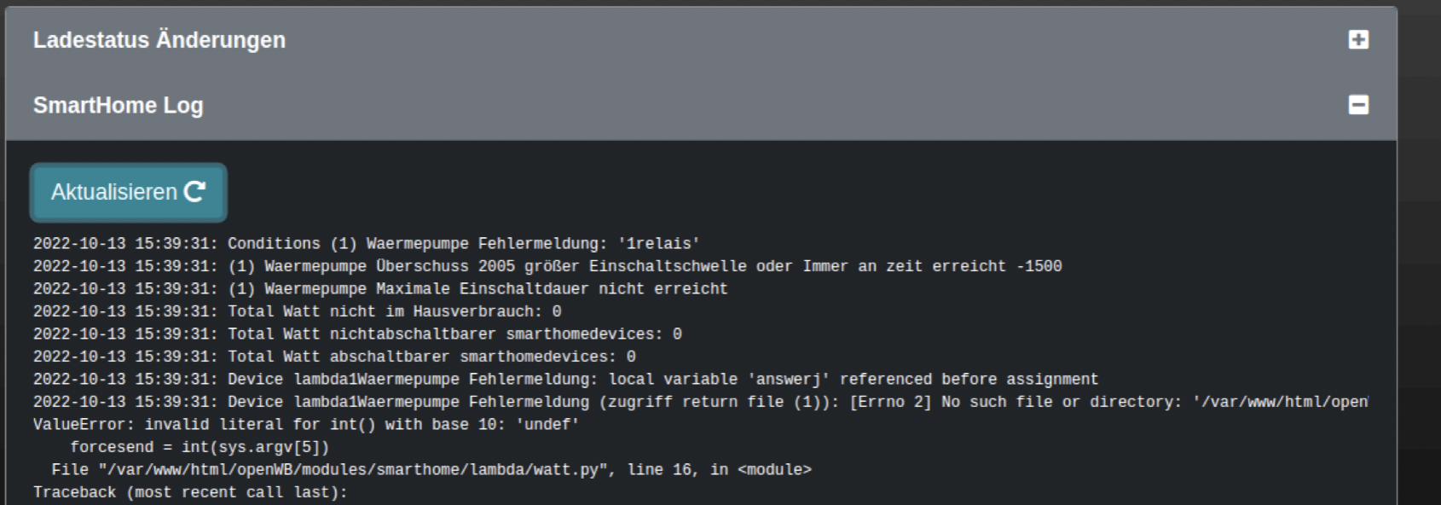Select the Traceback (most recent call last) line
The image size is (1441, 505).
[x=190, y=492]
